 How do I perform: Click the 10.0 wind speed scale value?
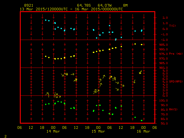point(160,68)
